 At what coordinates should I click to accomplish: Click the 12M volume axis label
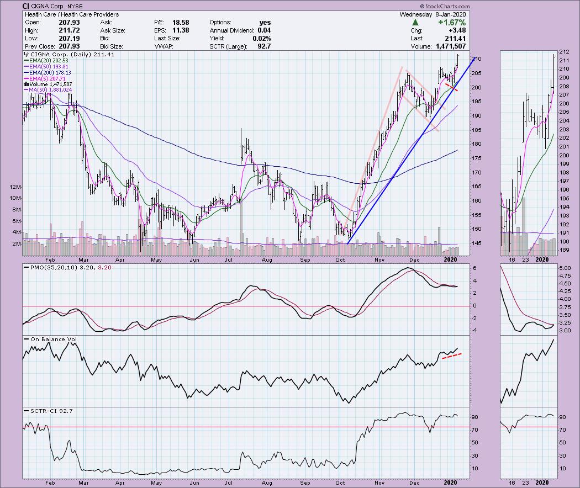pyautogui.click(x=15, y=187)
